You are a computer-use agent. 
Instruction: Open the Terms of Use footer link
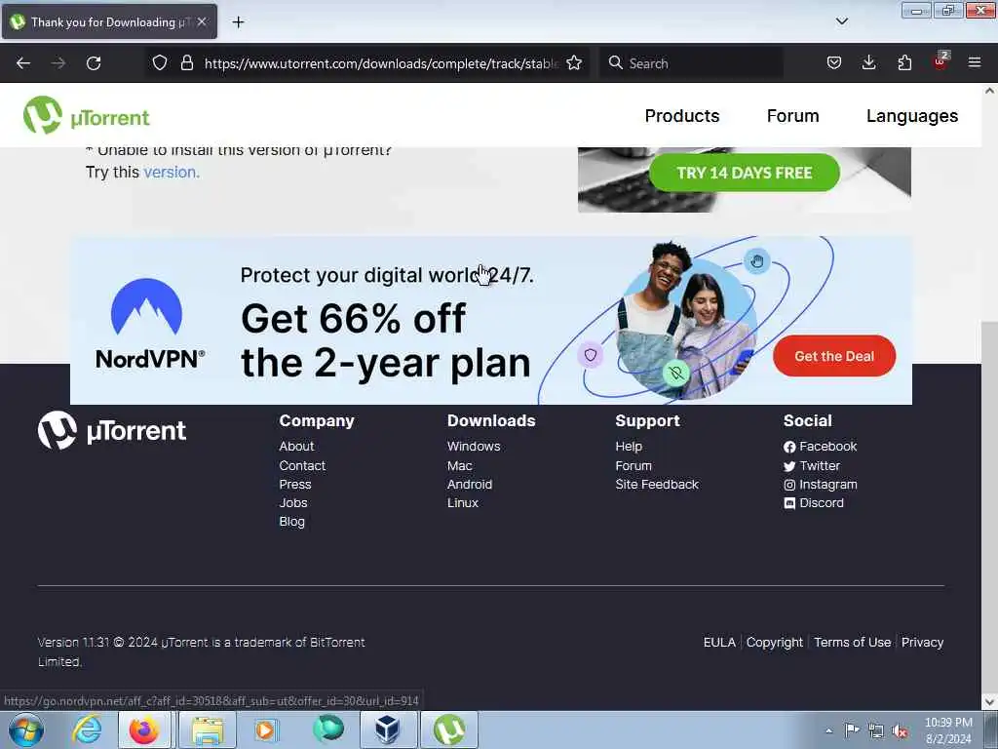[x=852, y=642]
